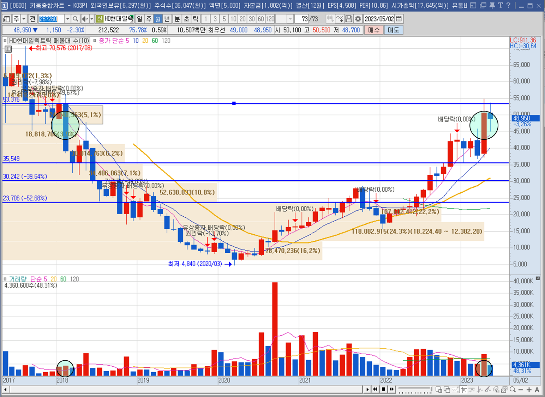Image resolution: width=545 pixels, height=397 pixels.
Task: Click the A text tool icon at bottom
Action: tap(537, 390)
